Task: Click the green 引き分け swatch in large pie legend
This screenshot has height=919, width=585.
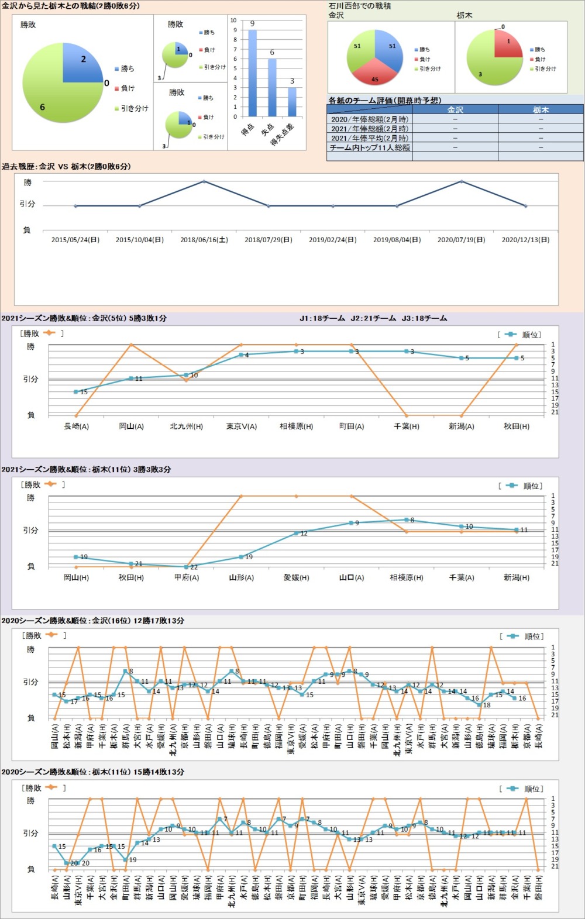Action: (116, 109)
